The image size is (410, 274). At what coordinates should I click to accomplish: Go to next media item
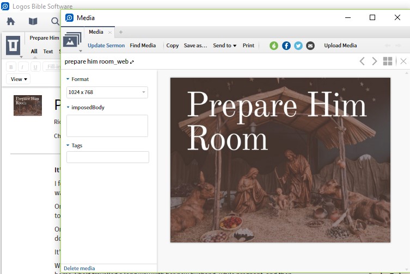375,61
